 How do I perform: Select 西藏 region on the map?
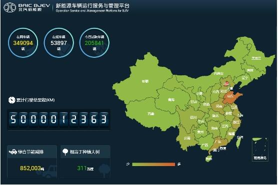pos(150,114)
